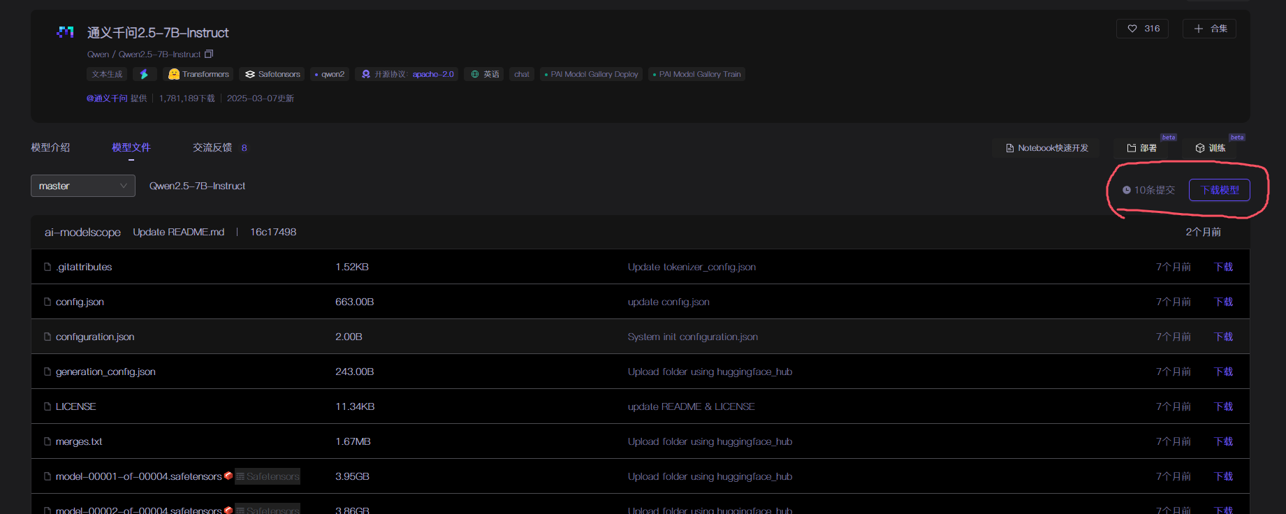This screenshot has width=1286, height=514.
Task: Click the globe icon in 英语 tag
Action: coord(475,74)
